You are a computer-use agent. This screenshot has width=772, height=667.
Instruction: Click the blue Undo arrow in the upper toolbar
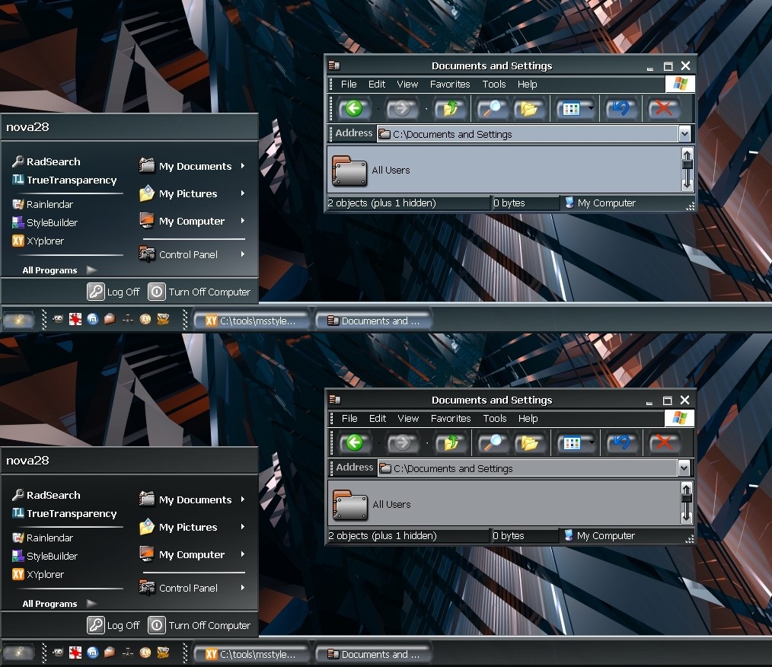point(620,108)
